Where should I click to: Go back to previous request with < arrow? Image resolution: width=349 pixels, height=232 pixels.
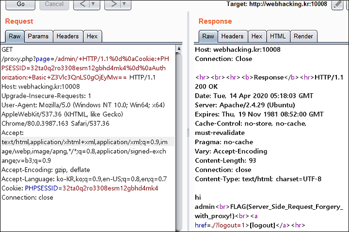tap(82, 4)
